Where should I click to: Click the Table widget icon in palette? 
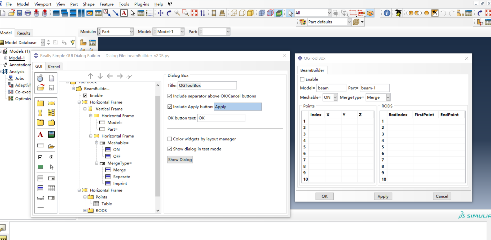[x=51, y=188]
